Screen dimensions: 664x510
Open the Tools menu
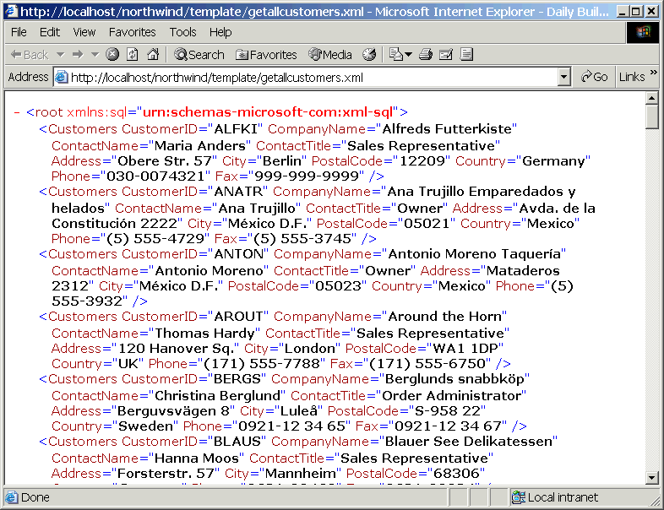pyautogui.click(x=182, y=32)
